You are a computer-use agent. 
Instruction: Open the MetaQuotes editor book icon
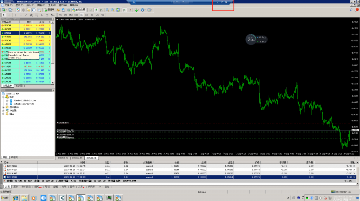click(x=58, y=10)
